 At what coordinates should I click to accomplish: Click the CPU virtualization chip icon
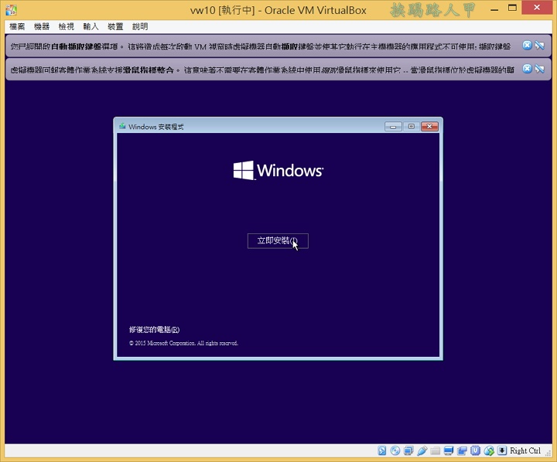pyautogui.click(x=475, y=450)
